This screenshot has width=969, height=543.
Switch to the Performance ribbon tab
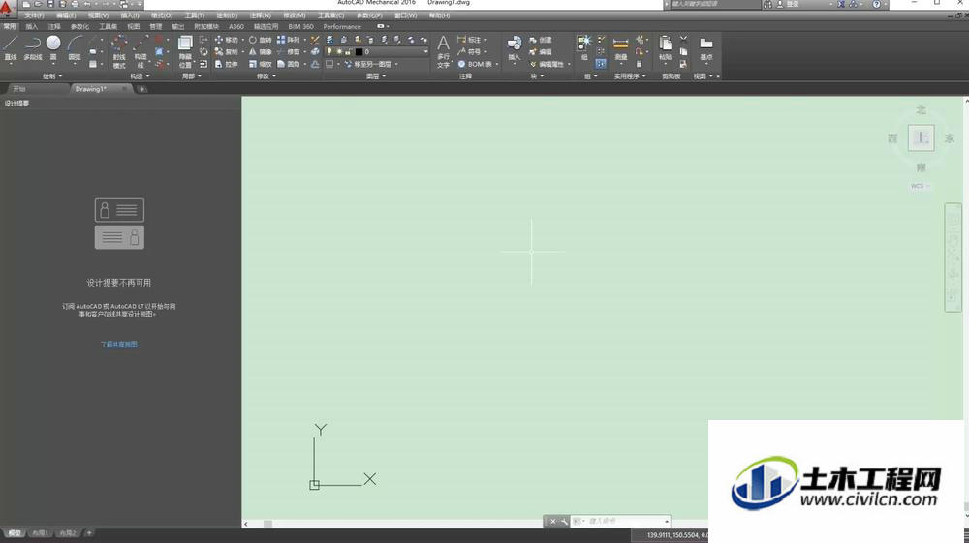click(342, 26)
